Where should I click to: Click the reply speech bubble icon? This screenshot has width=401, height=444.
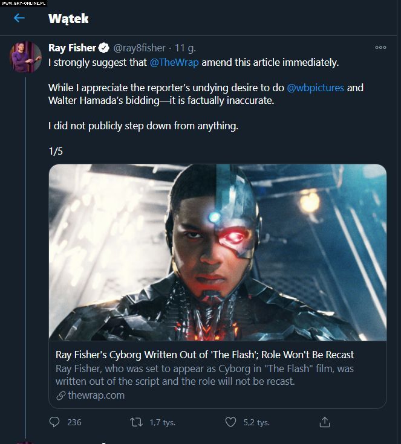pyautogui.click(x=54, y=422)
